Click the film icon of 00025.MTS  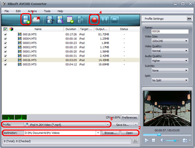[19, 64]
